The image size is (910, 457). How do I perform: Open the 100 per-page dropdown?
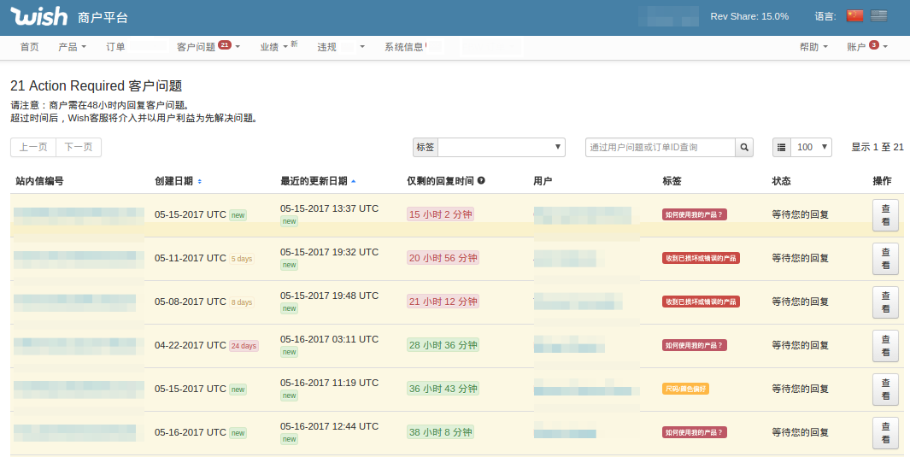click(812, 148)
